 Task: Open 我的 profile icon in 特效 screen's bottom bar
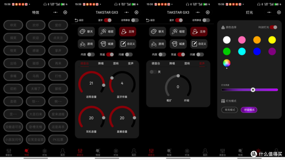coord(63,152)
